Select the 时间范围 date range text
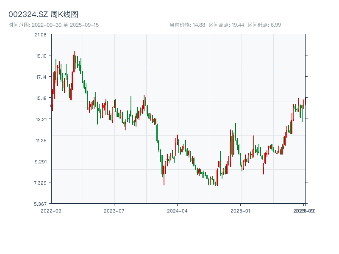This screenshot has height=254, width=339. tap(53, 25)
